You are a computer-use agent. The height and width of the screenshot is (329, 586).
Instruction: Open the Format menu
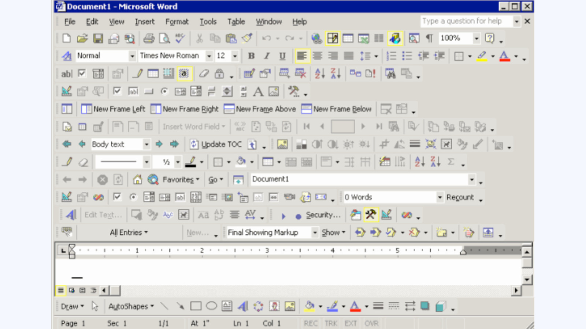point(177,22)
